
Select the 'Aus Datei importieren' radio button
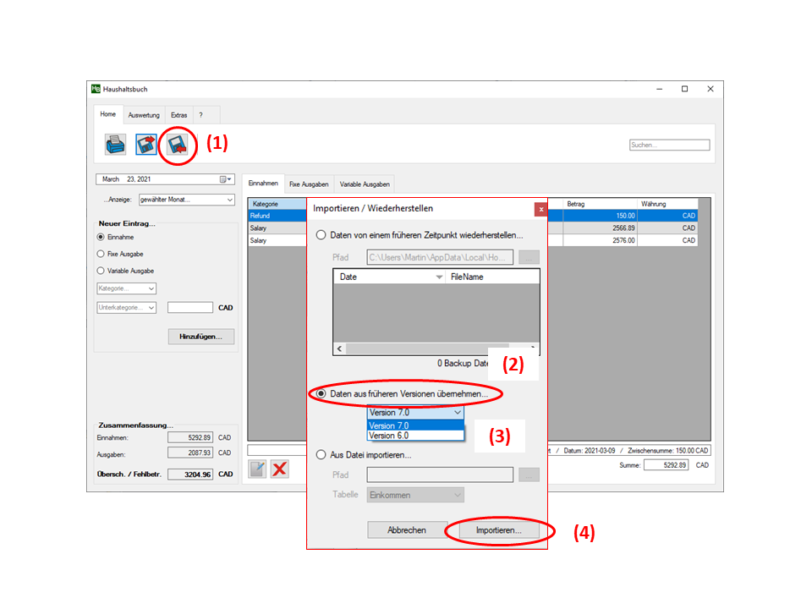[321, 455]
